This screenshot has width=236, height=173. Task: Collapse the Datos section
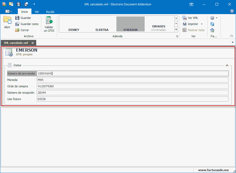click(227, 65)
